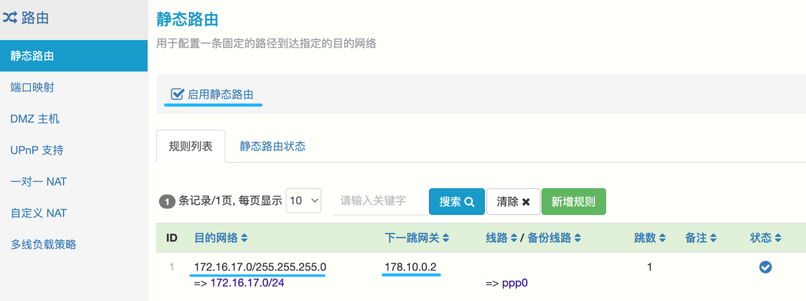Sort by 状态 column arrows
806x301 pixels.
click(778, 238)
